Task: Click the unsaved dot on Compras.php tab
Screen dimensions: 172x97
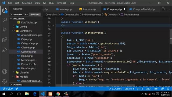Action: [124, 9]
